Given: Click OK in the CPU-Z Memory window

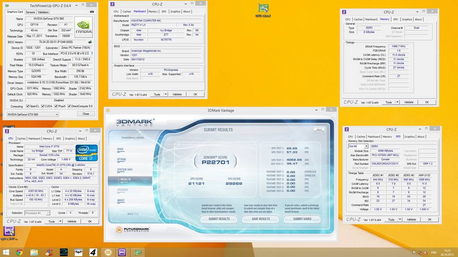Looking at the screenshot, I should 427,102.
